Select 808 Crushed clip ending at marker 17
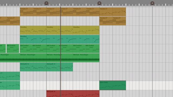Viewport: 173px width, 97px height. pyautogui.click(x=39, y=48)
